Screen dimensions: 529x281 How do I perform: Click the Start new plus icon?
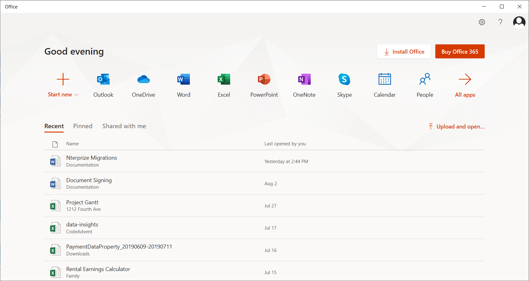point(63,79)
